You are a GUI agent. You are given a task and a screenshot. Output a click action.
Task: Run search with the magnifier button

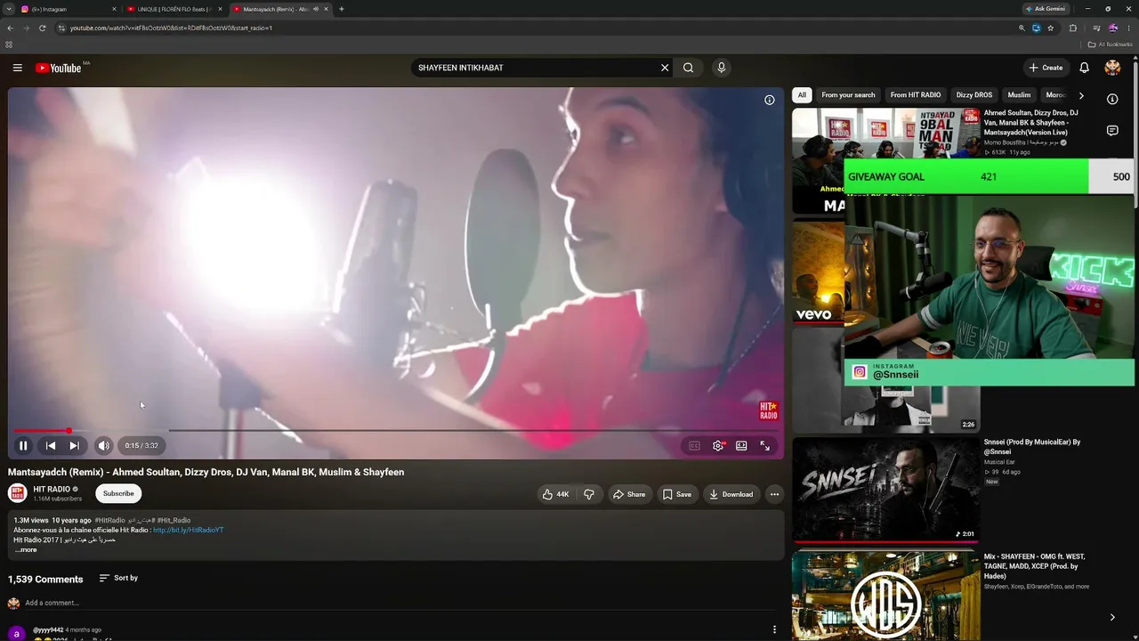click(689, 68)
